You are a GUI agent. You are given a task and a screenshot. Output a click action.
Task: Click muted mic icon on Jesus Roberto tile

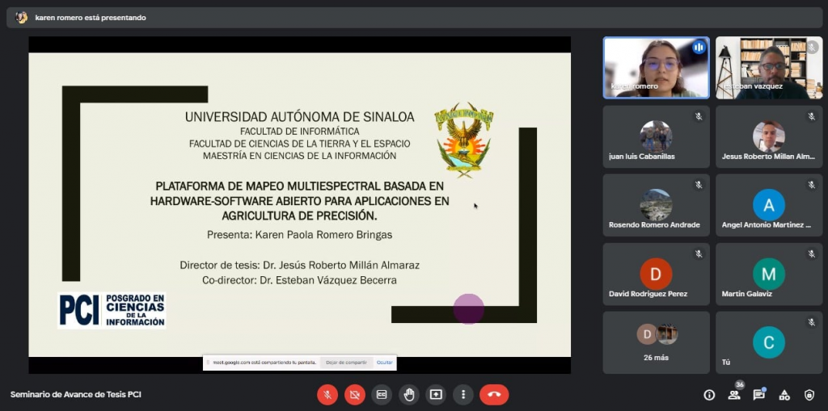812,116
